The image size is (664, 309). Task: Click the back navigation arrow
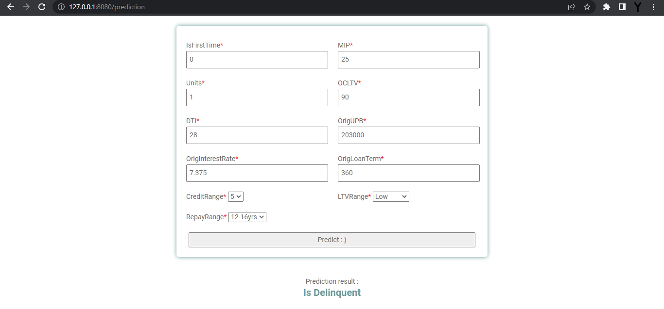pos(11,7)
